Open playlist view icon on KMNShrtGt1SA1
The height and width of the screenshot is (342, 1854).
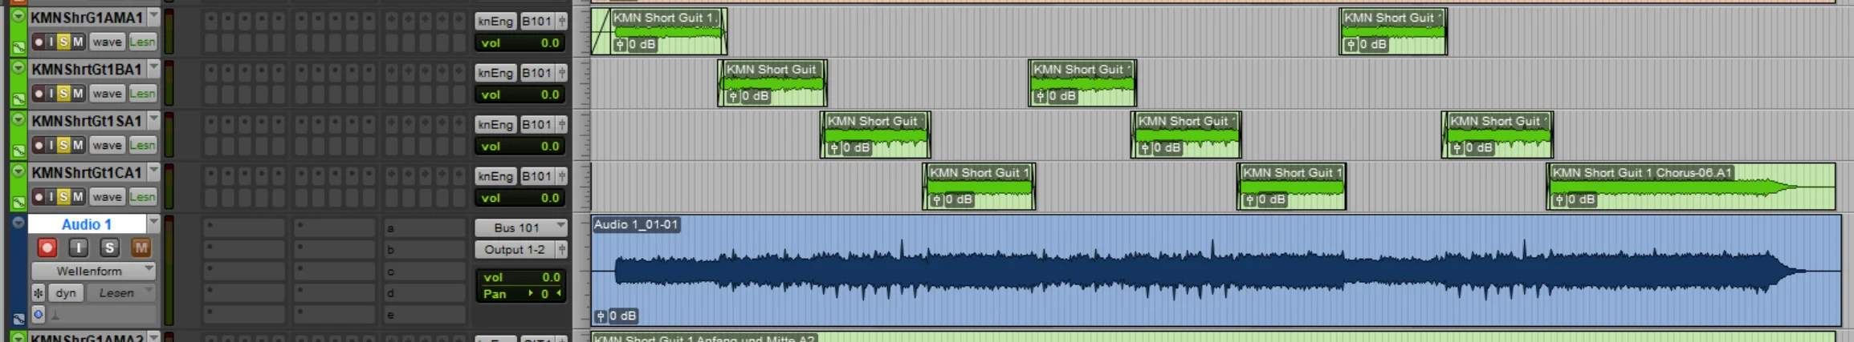[x=18, y=151]
